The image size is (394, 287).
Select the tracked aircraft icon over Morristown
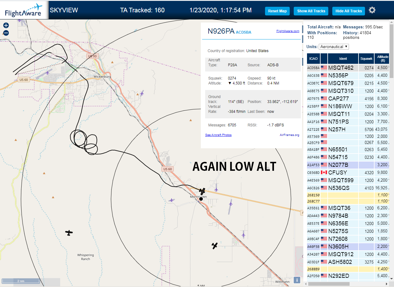click(202, 191)
